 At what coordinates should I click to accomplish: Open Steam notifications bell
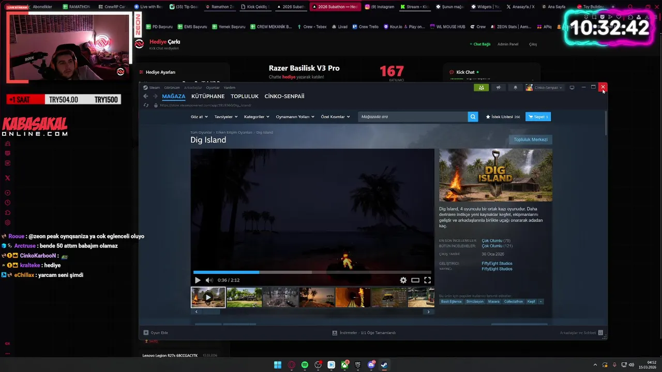[515, 87]
